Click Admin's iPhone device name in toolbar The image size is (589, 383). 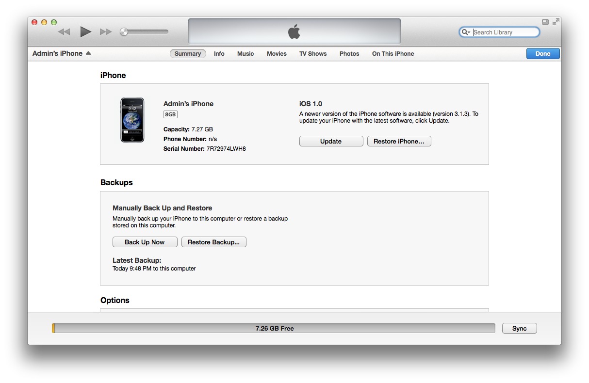[57, 53]
